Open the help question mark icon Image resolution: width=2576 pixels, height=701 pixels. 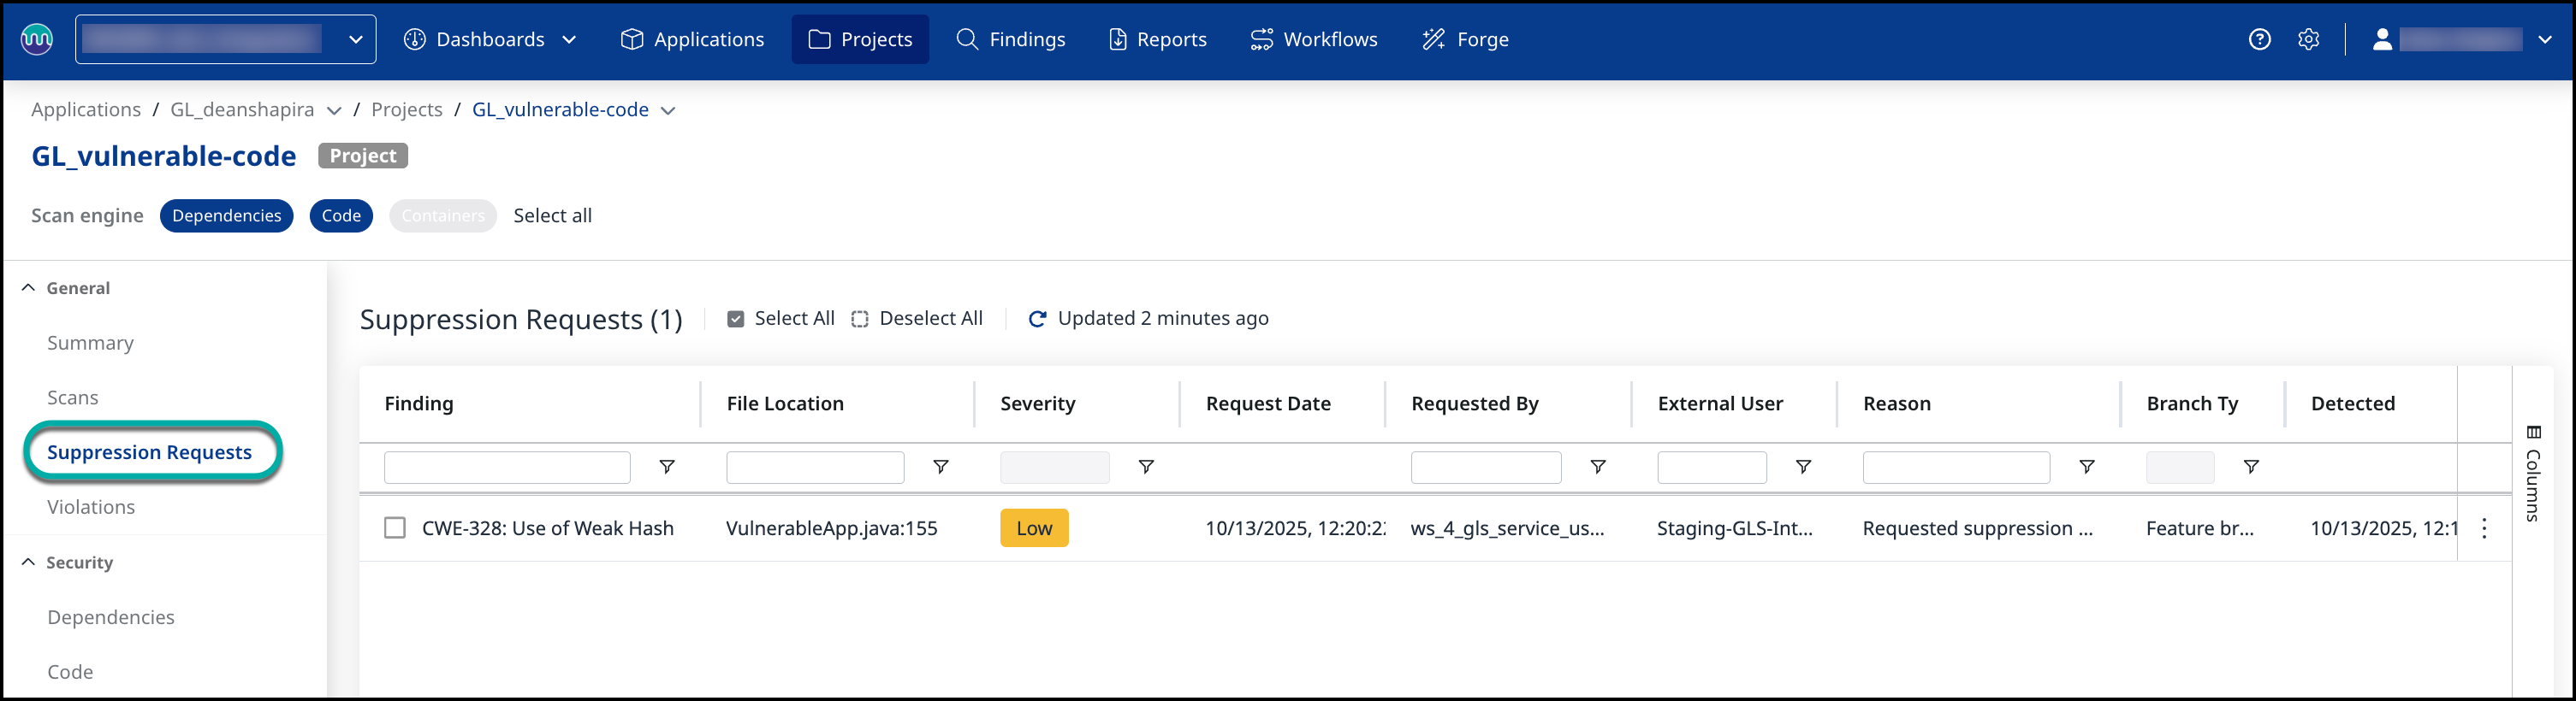click(2259, 39)
